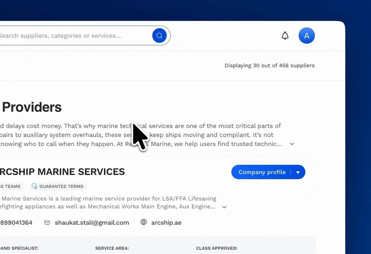
Task: Click the blue magnifier search button
Action: click(159, 36)
